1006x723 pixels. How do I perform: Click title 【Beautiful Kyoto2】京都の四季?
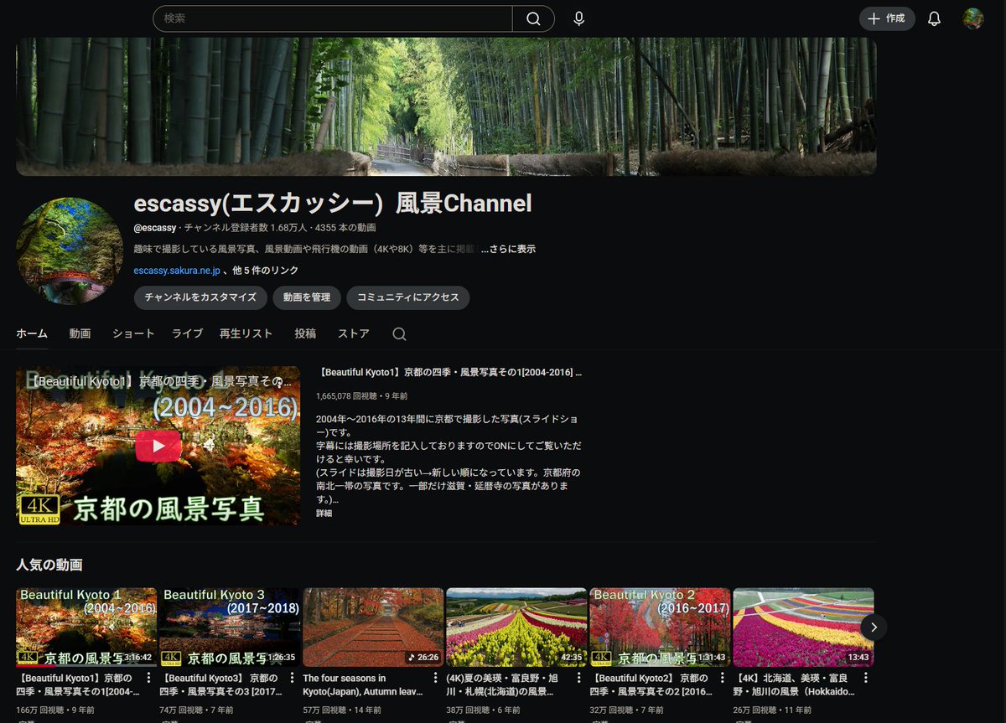(x=651, y=685)
